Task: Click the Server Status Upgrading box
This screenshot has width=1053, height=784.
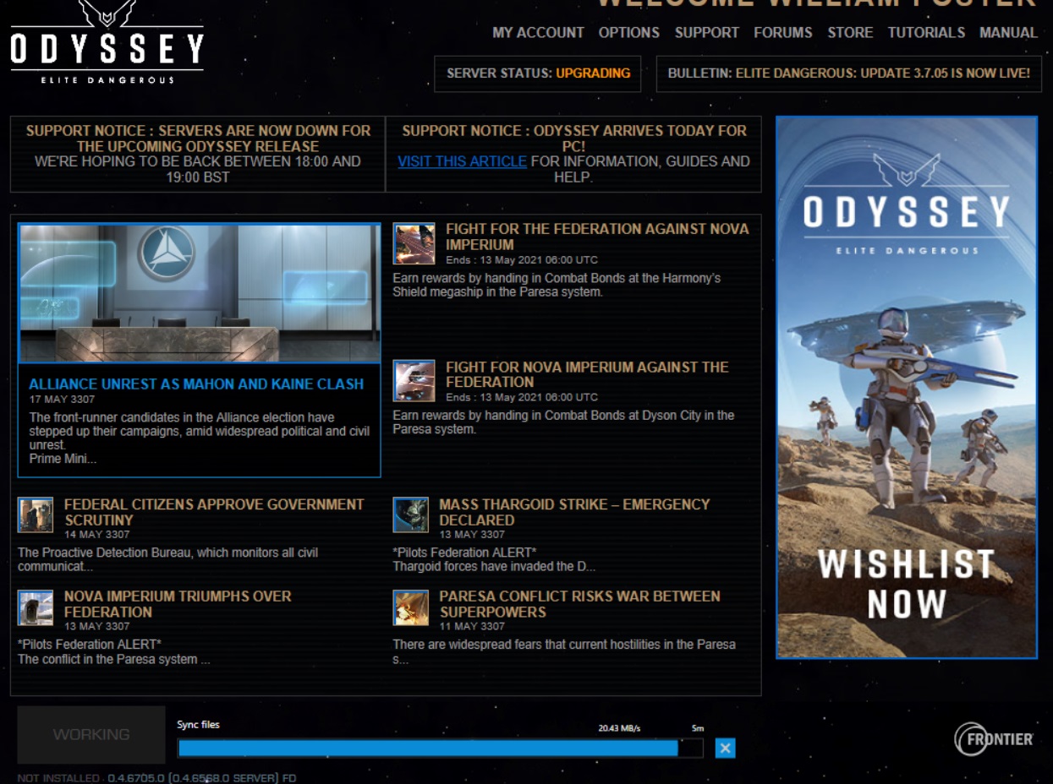Action: [538, 73]
